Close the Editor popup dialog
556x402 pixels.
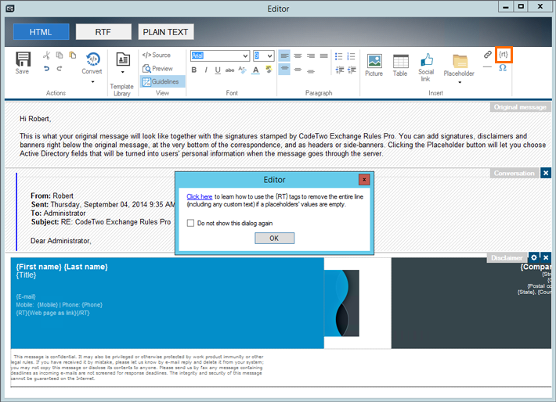pos(364,180)
